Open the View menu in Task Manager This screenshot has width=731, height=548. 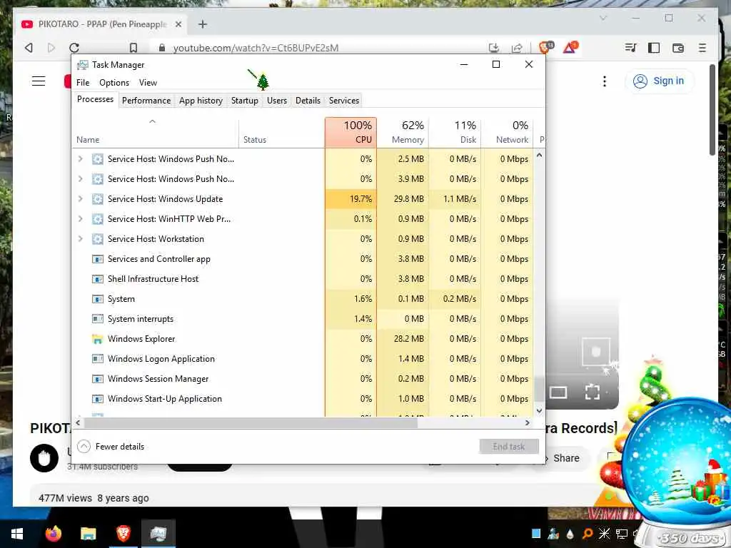(148, 83)
